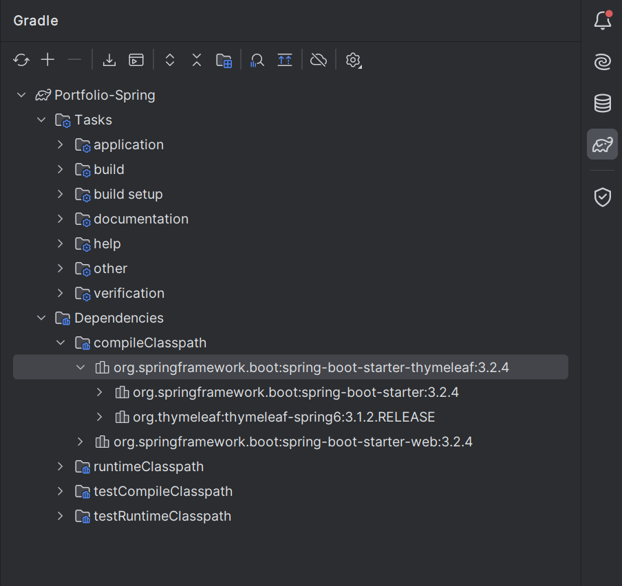Collapse the Dependencies node

(41, 318)
